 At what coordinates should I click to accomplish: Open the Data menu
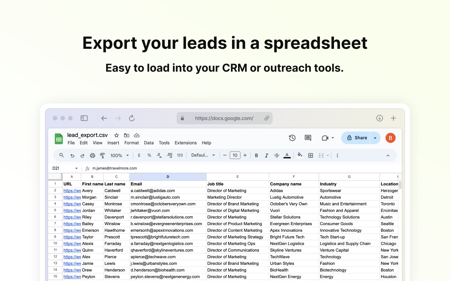(x=149, y=143)
